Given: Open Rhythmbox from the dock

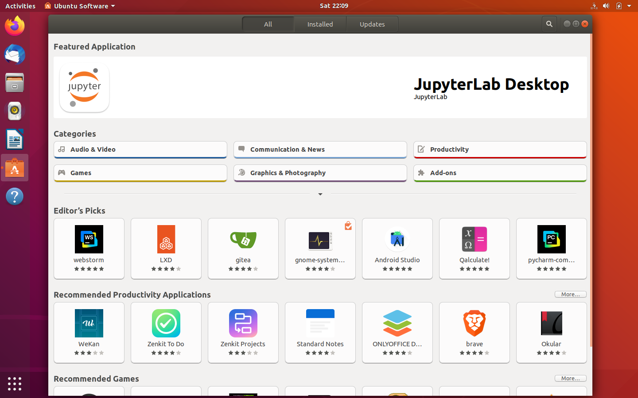Looking at the screenshot, I should pyautogui.click(x=15, y=111).
